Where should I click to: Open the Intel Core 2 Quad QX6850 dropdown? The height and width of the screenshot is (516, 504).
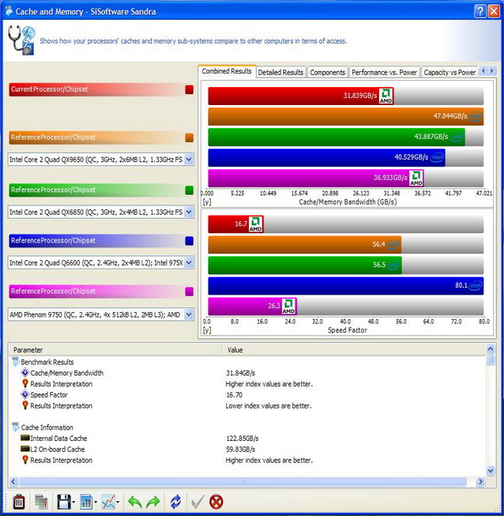pos(189,213)
